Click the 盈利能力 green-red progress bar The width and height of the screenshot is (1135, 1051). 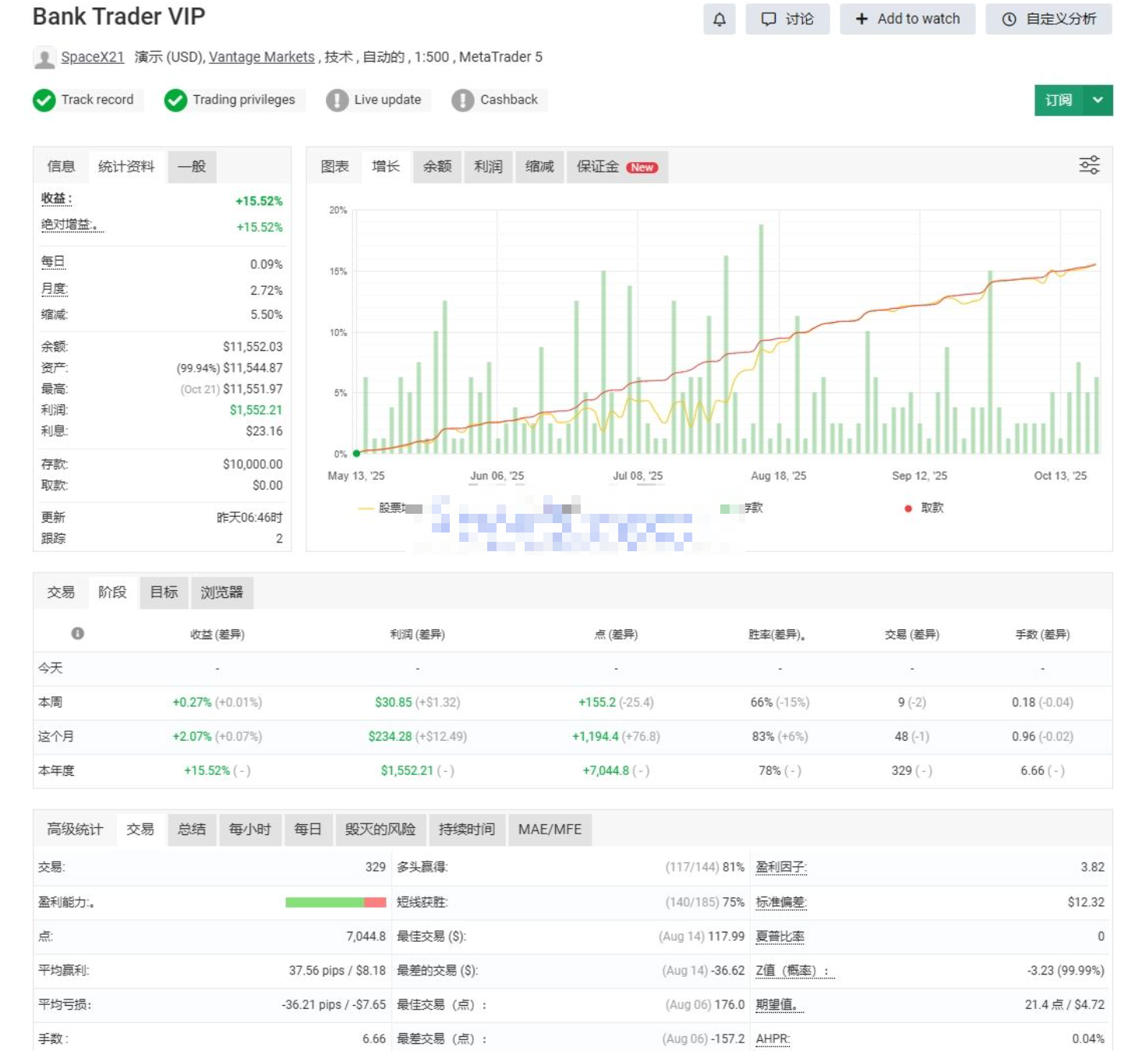click(335, 902)
